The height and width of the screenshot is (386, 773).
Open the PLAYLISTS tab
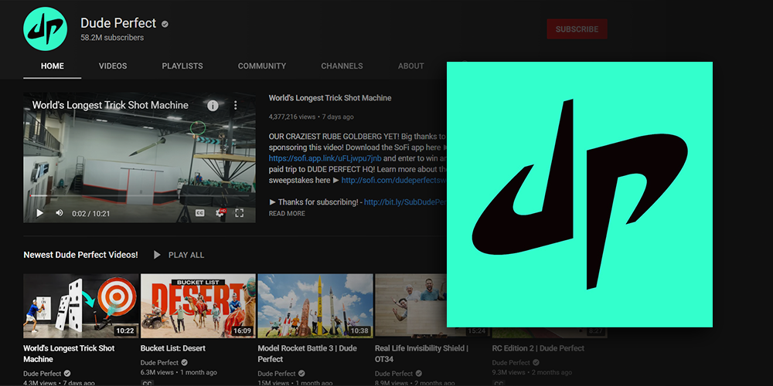click(182, 66)
